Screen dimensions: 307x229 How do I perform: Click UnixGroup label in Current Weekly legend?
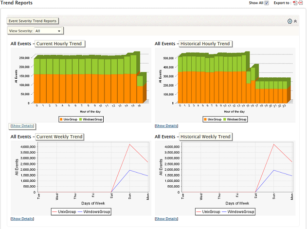[x=67, y=212]
